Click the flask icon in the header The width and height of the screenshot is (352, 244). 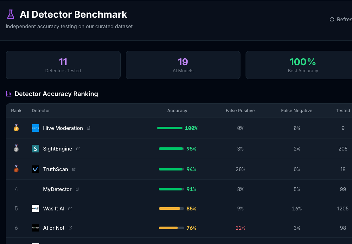tap(10, 14)
